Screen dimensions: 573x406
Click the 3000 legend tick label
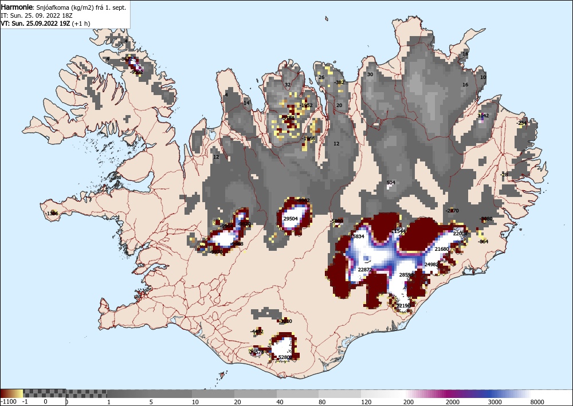495,402
